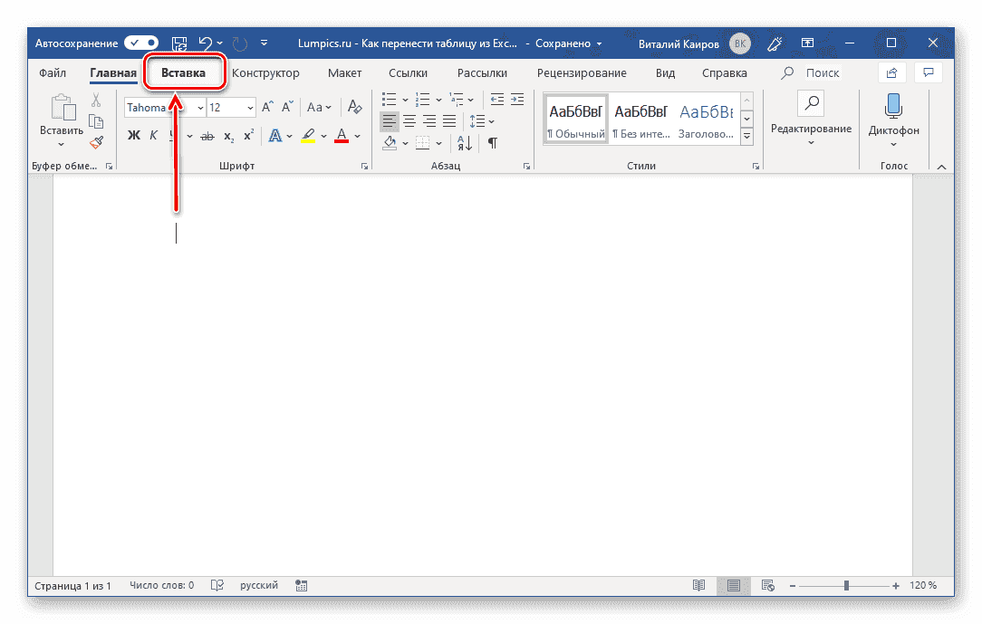
Task: Apply bold formatting with the Ж icon
Action: tap(133, 135)
